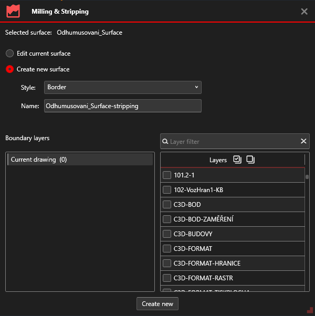
Task: Click the layers list scrollbar thumb
Action: 307,177
